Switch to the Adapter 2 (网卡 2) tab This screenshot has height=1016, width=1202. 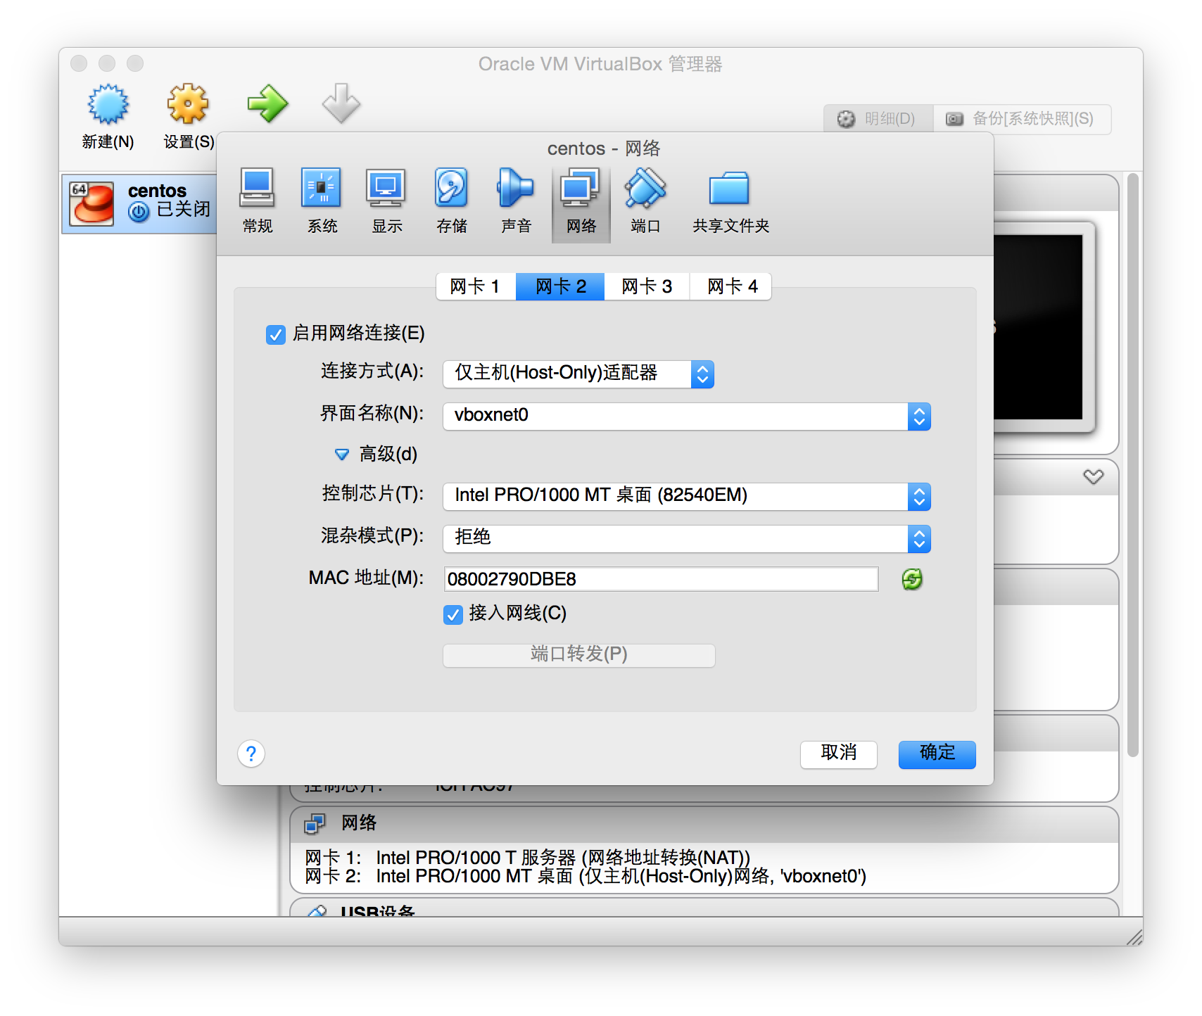point(560,286)
